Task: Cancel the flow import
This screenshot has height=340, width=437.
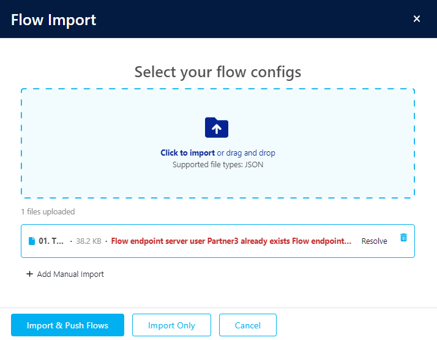Action: [247, 325]
